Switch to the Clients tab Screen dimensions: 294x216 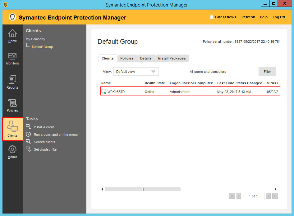click(x=108, y=58)
